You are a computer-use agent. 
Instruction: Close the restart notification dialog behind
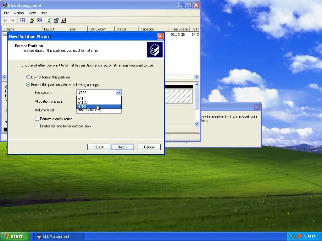coord(257,107)
